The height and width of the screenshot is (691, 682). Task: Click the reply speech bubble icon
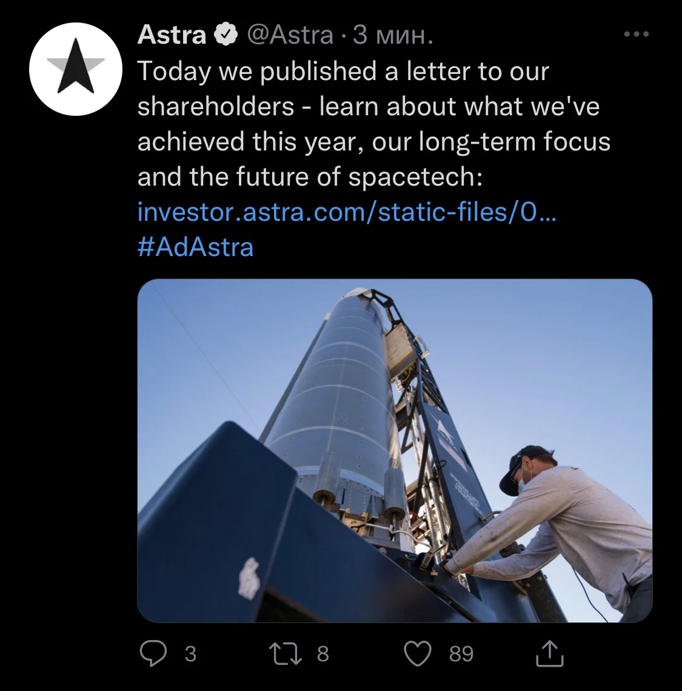(x=153, y=653)
